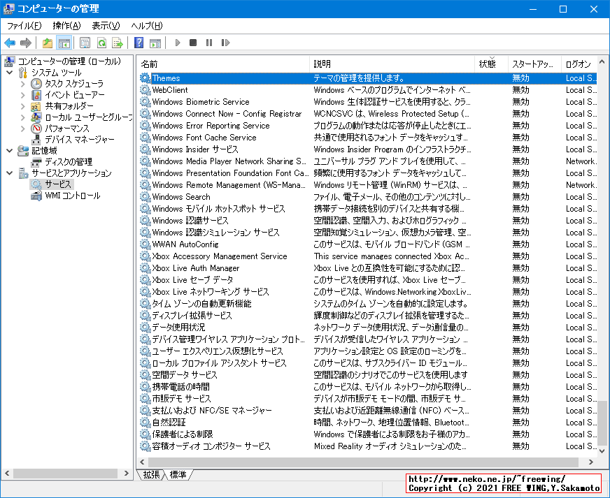Collapse the サービスとアプリケーション node
This screenshot has width=610, height=498.
[x=8, y=173]
